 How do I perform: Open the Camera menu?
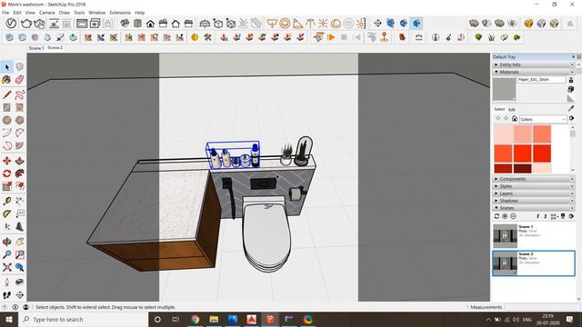tap(46, 13)
